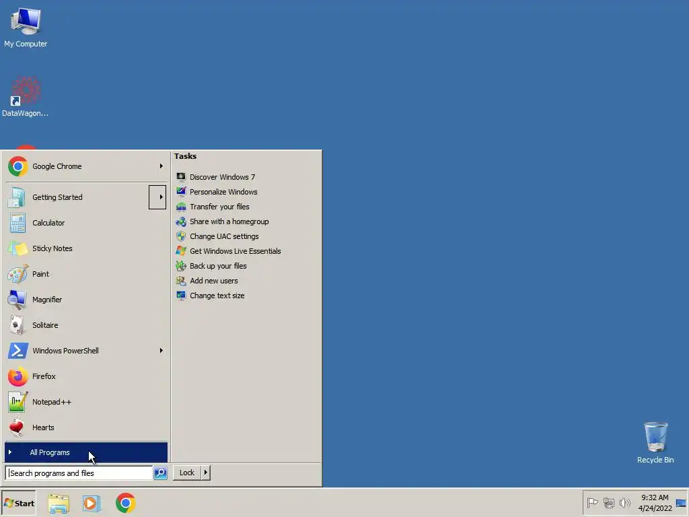Open Sticky Notes program
Image resolution: width=689 pixels, height=517 pixels.
pos(85,248)
